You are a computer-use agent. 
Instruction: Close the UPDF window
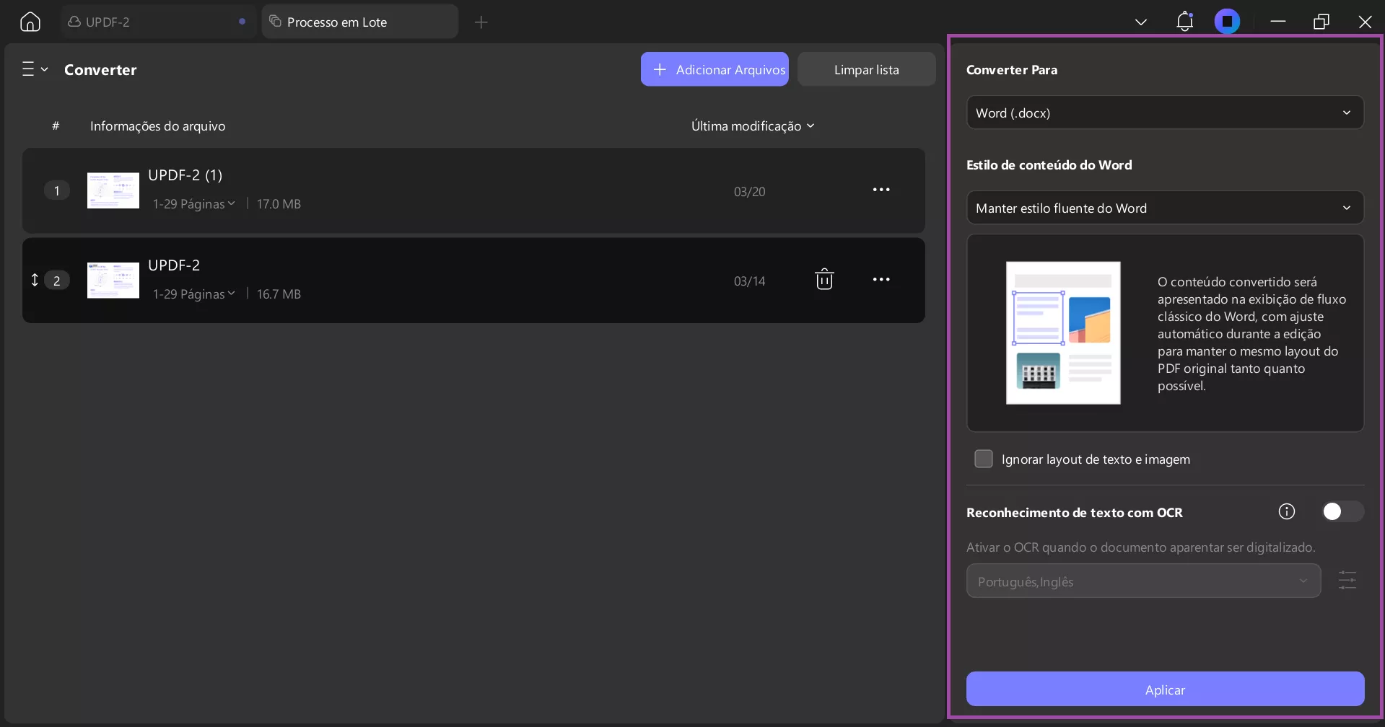click(x=1365, y=22)
